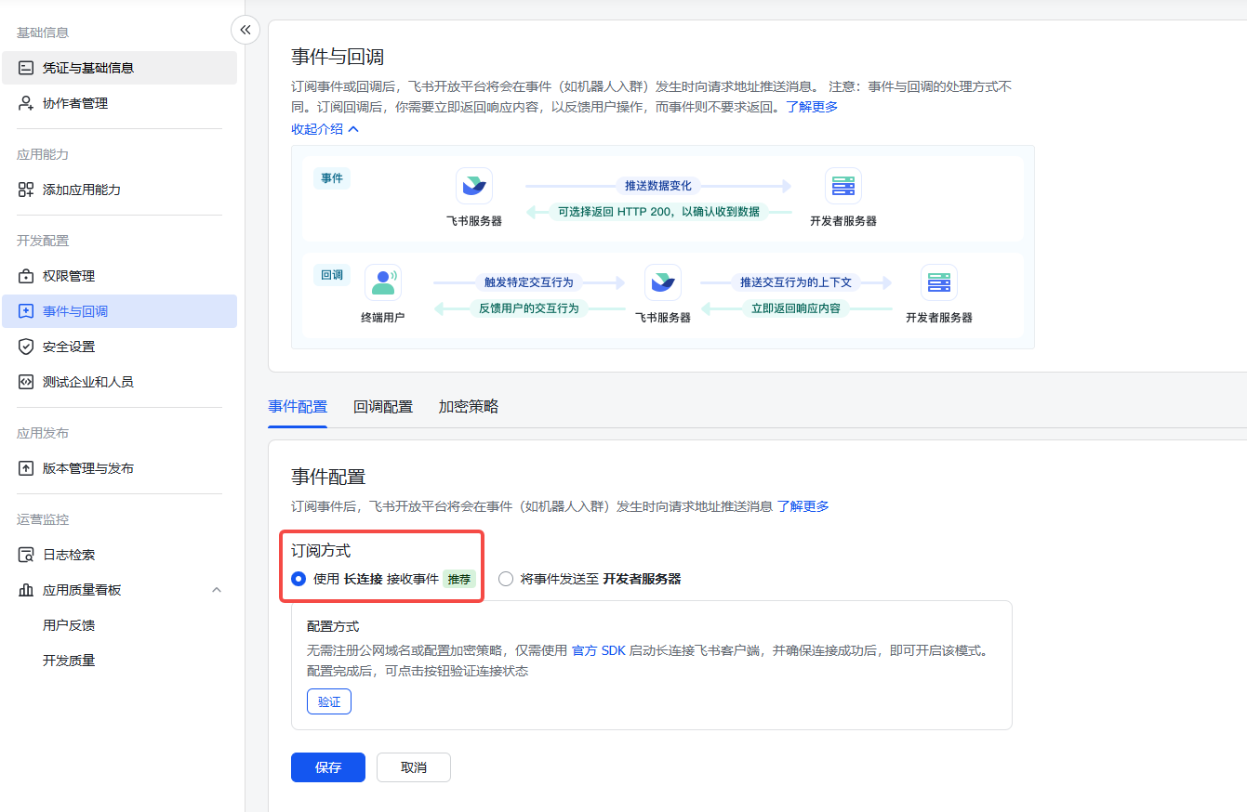Open the 官方 SDK link
This screenshot has height=812, width=1247.
click(x=599, y=650)
